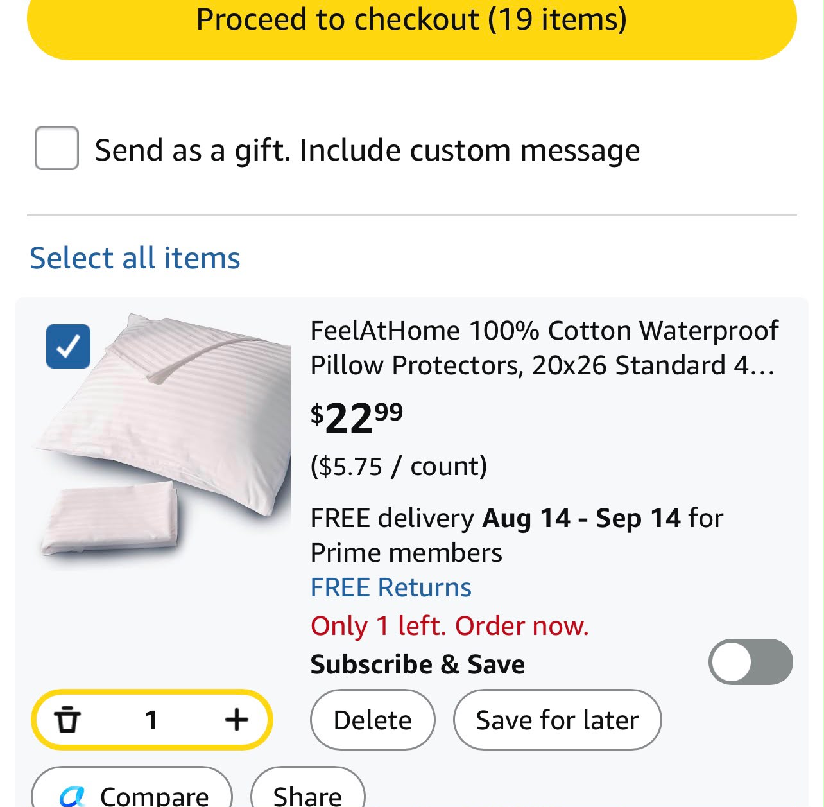Click Select all items link
The width and height of the screenshot is (824, 807).
coord(135,258)
